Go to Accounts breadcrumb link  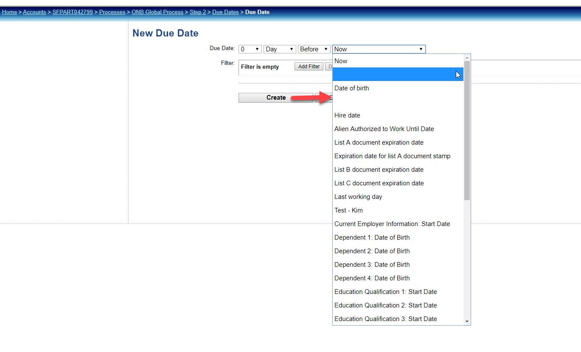pos(34,12)
